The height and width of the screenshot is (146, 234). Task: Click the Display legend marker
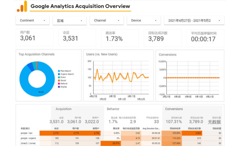coord(58,87)
